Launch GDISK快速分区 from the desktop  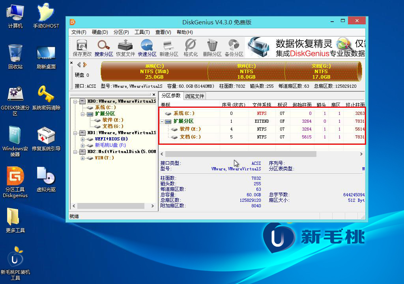tap(15, 101)
